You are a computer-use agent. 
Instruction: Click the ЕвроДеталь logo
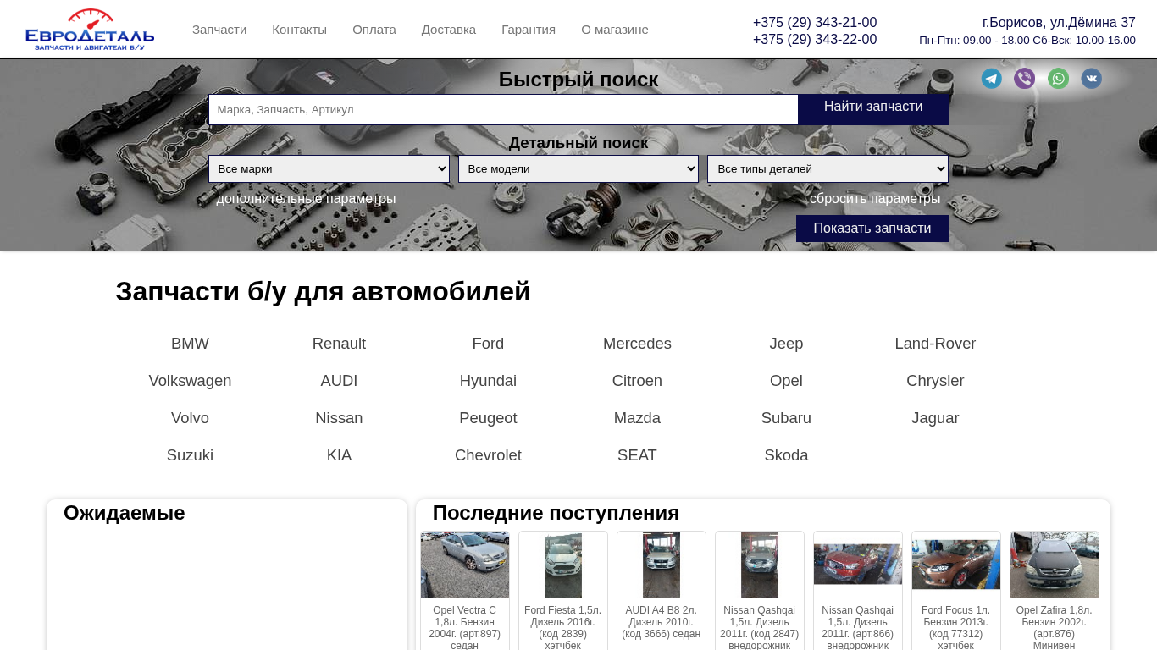pyautogui.click(x=90, y=30)
